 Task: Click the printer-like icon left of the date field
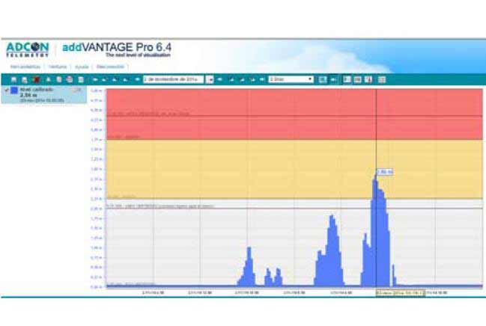70,79
